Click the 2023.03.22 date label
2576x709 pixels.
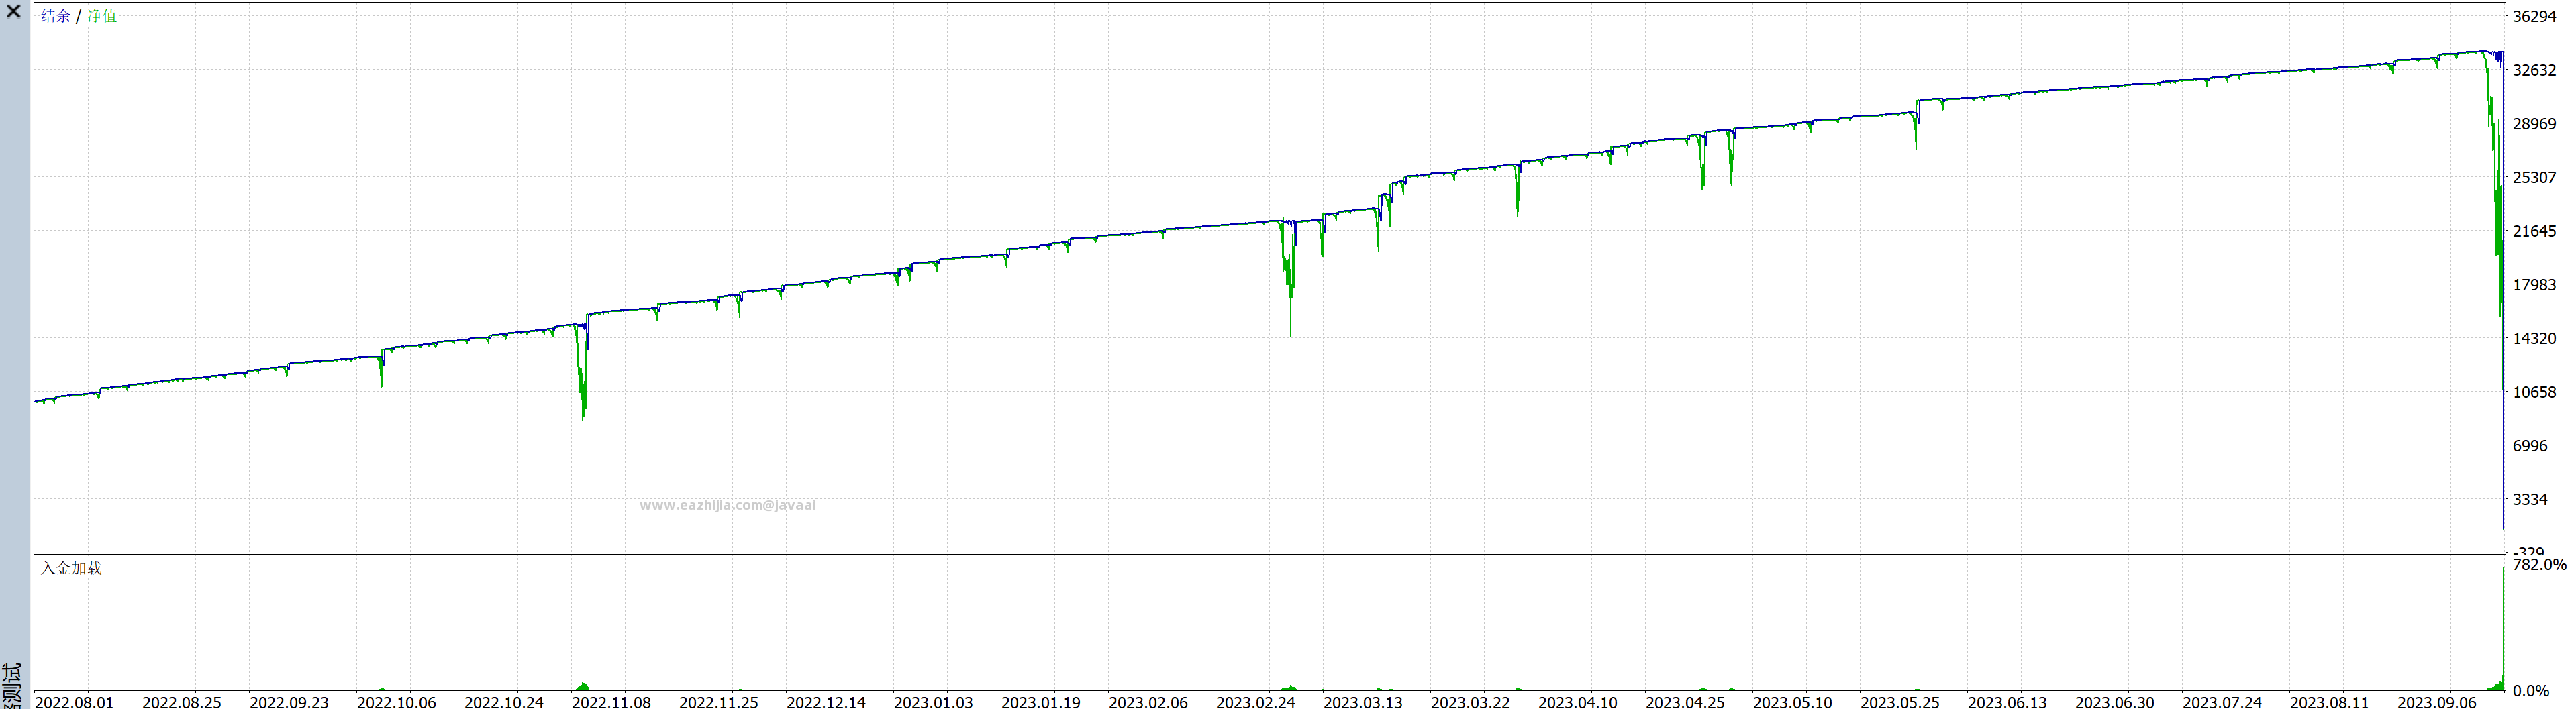[1470, 703]
